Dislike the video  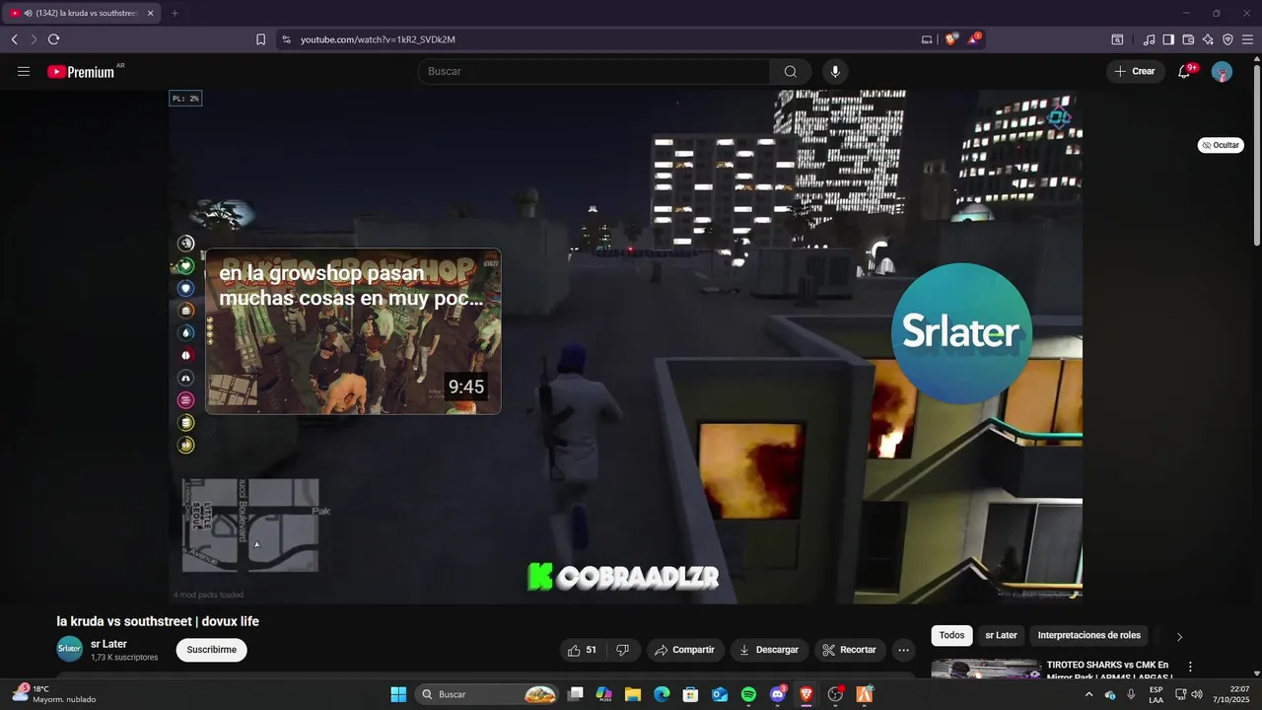pos(622,650)
